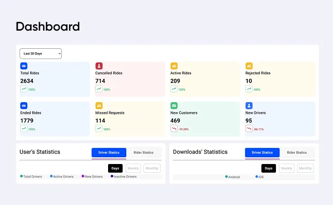The image size is (333, 205).
Task: Click the -86.11% change under New Drivers
Action: tap(259, 129)
